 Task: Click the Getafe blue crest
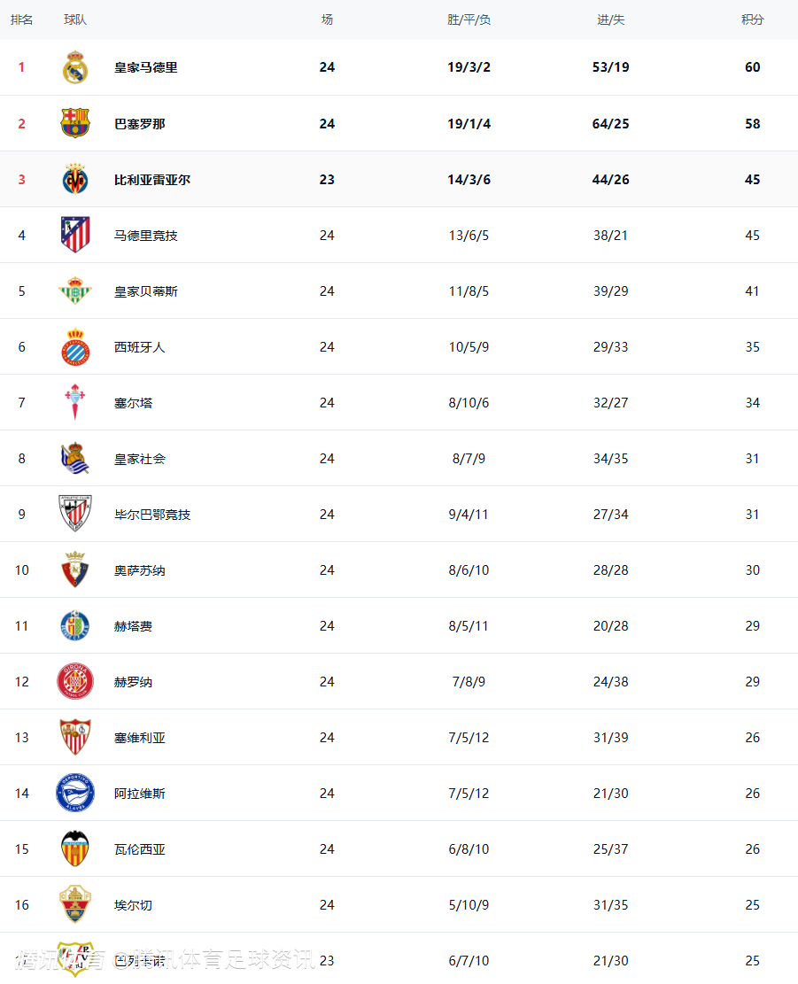pyautogui.click(x=75, y=625)
